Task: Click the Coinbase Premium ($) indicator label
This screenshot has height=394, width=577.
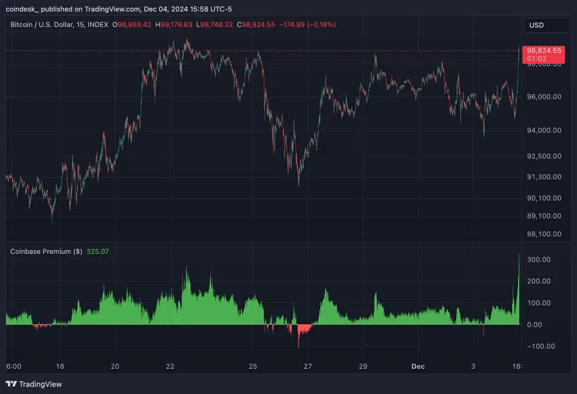Action: click(46, 251)
